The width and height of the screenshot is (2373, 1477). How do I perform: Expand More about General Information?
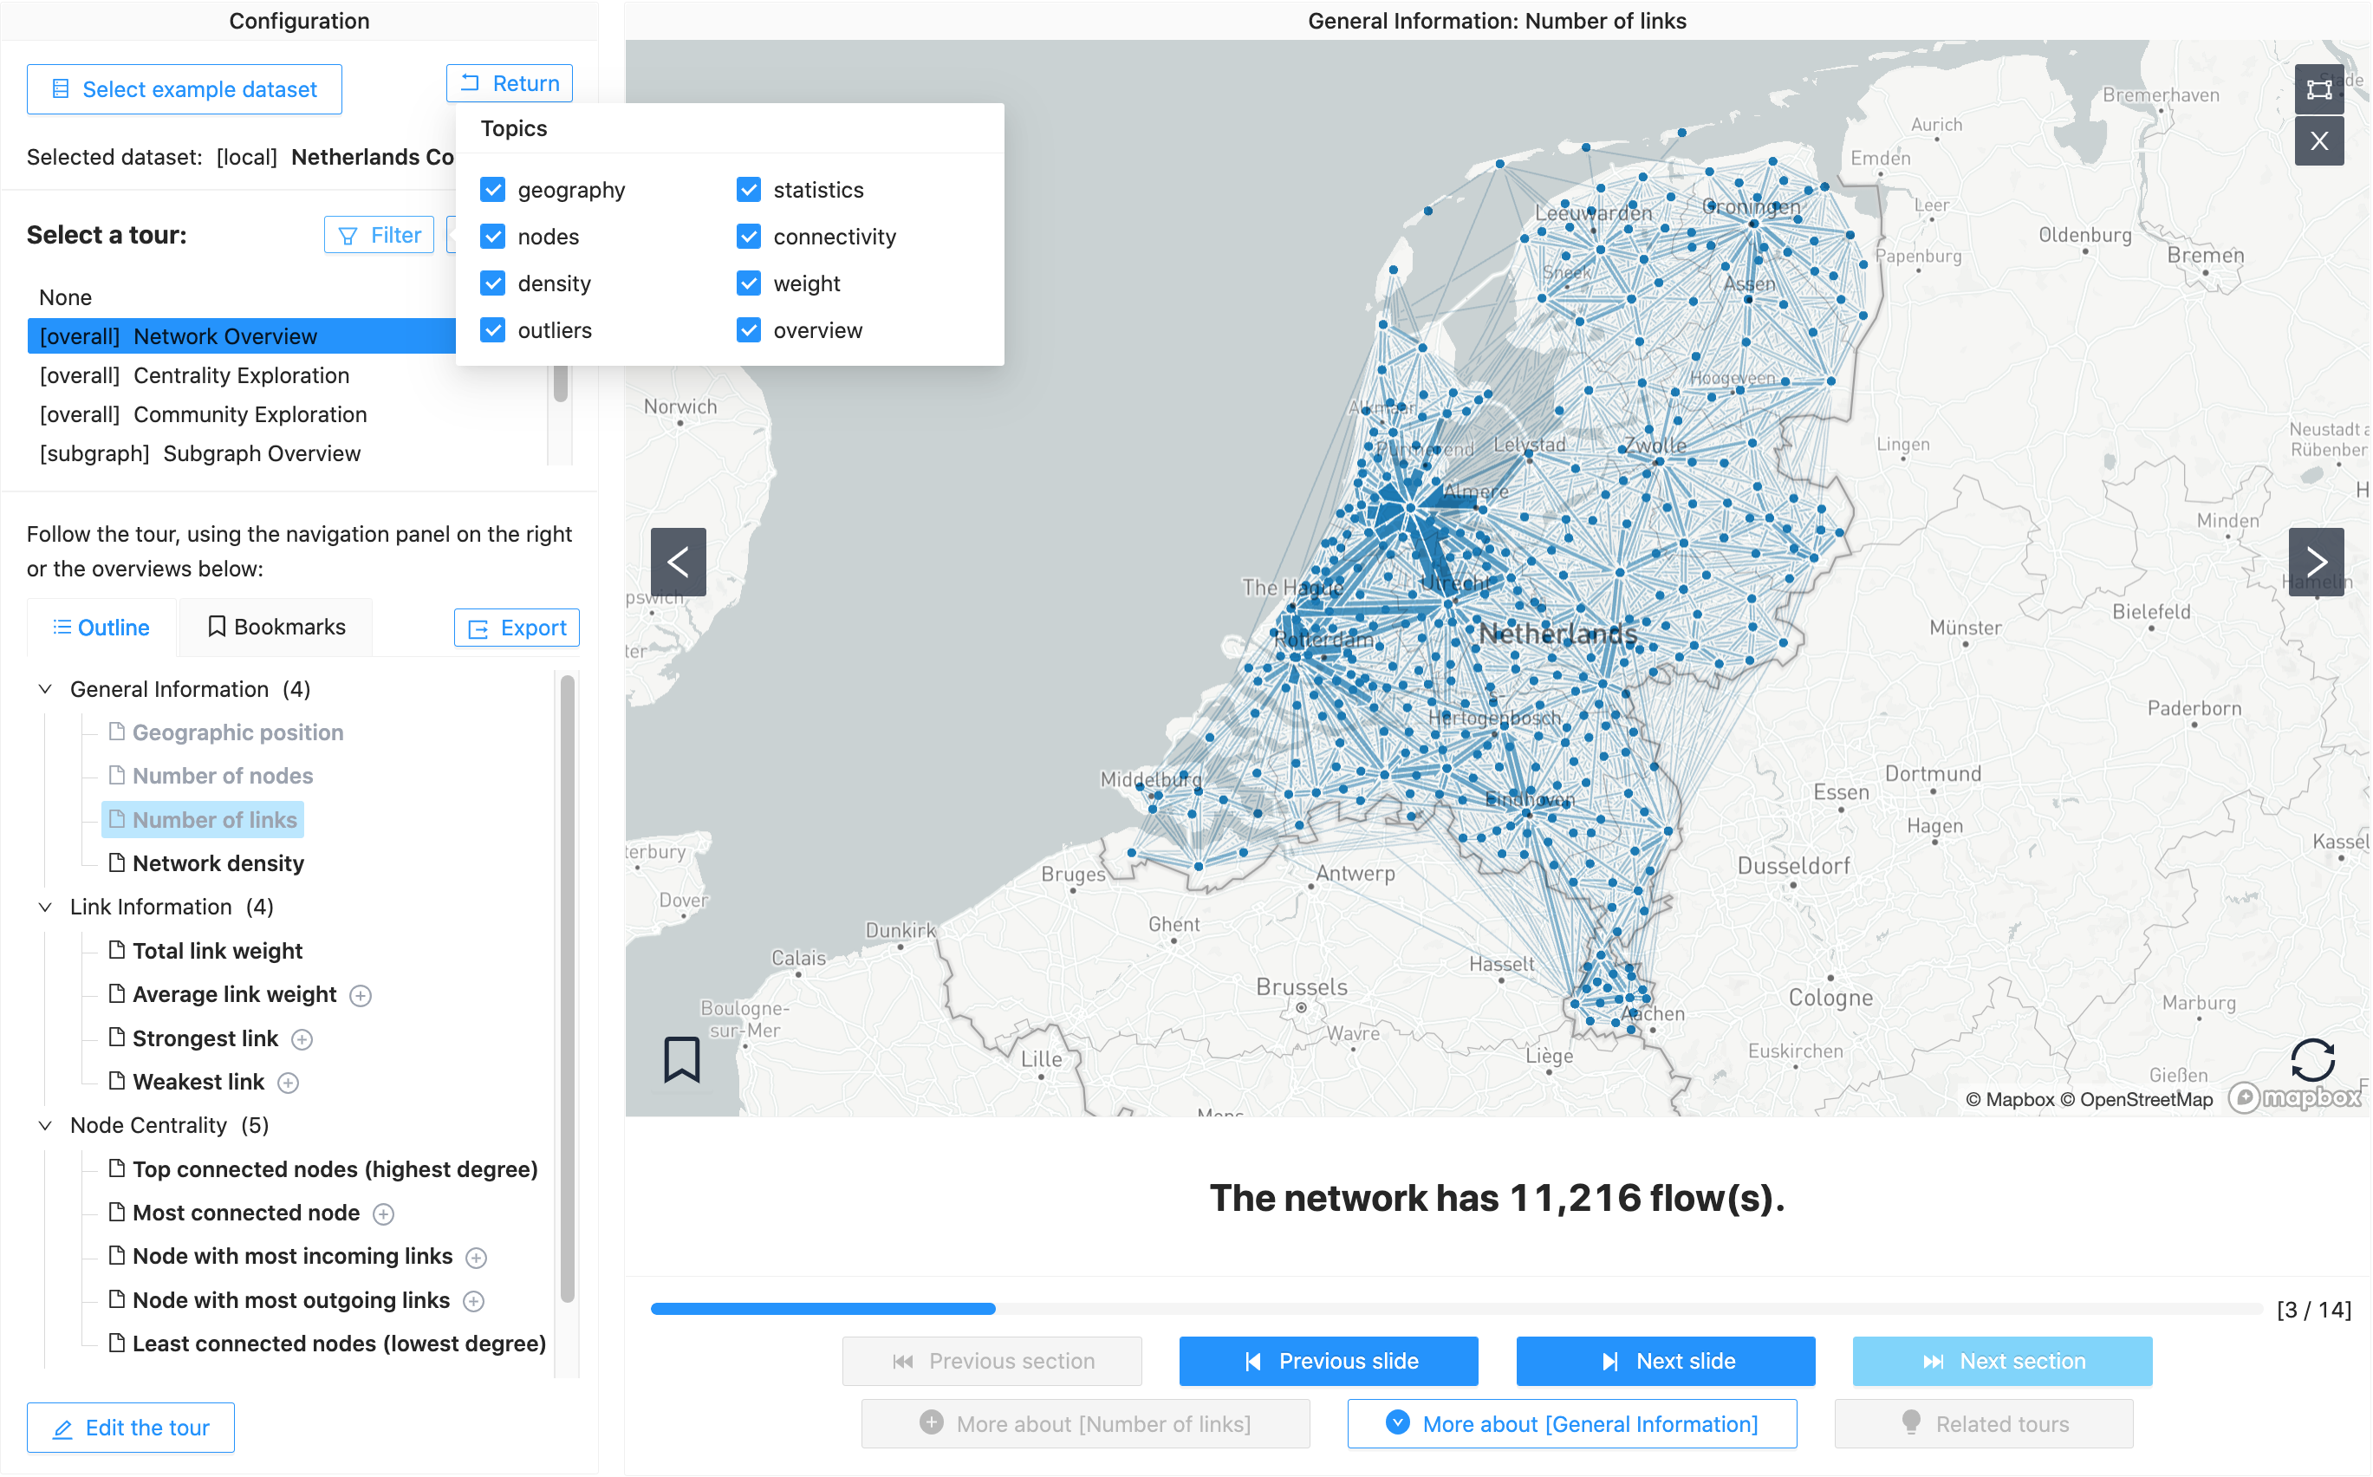click(x=1571, y=1423)
